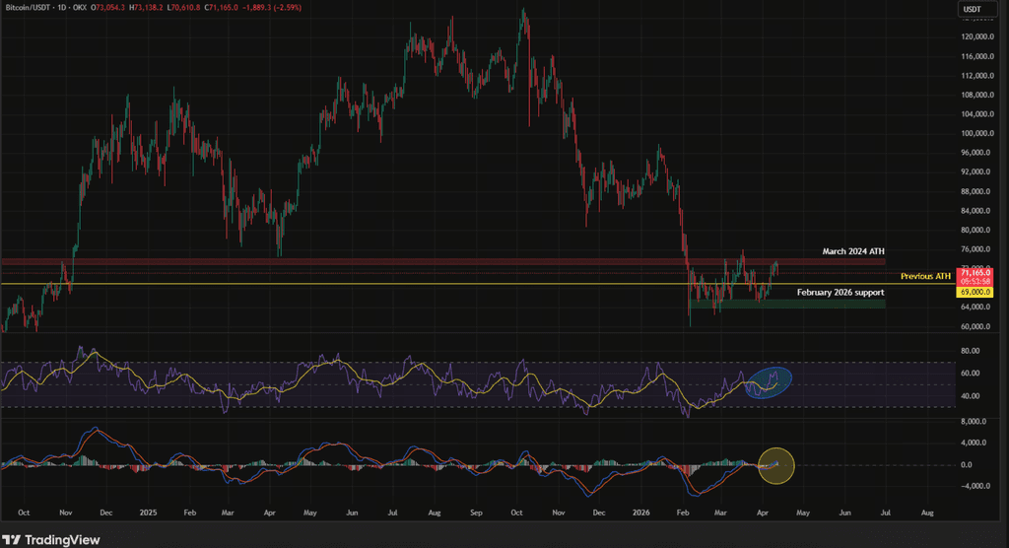Screen dimensions: 1009x548
Task: Click the OKX exchange name in legend
Action: (79, 8)
